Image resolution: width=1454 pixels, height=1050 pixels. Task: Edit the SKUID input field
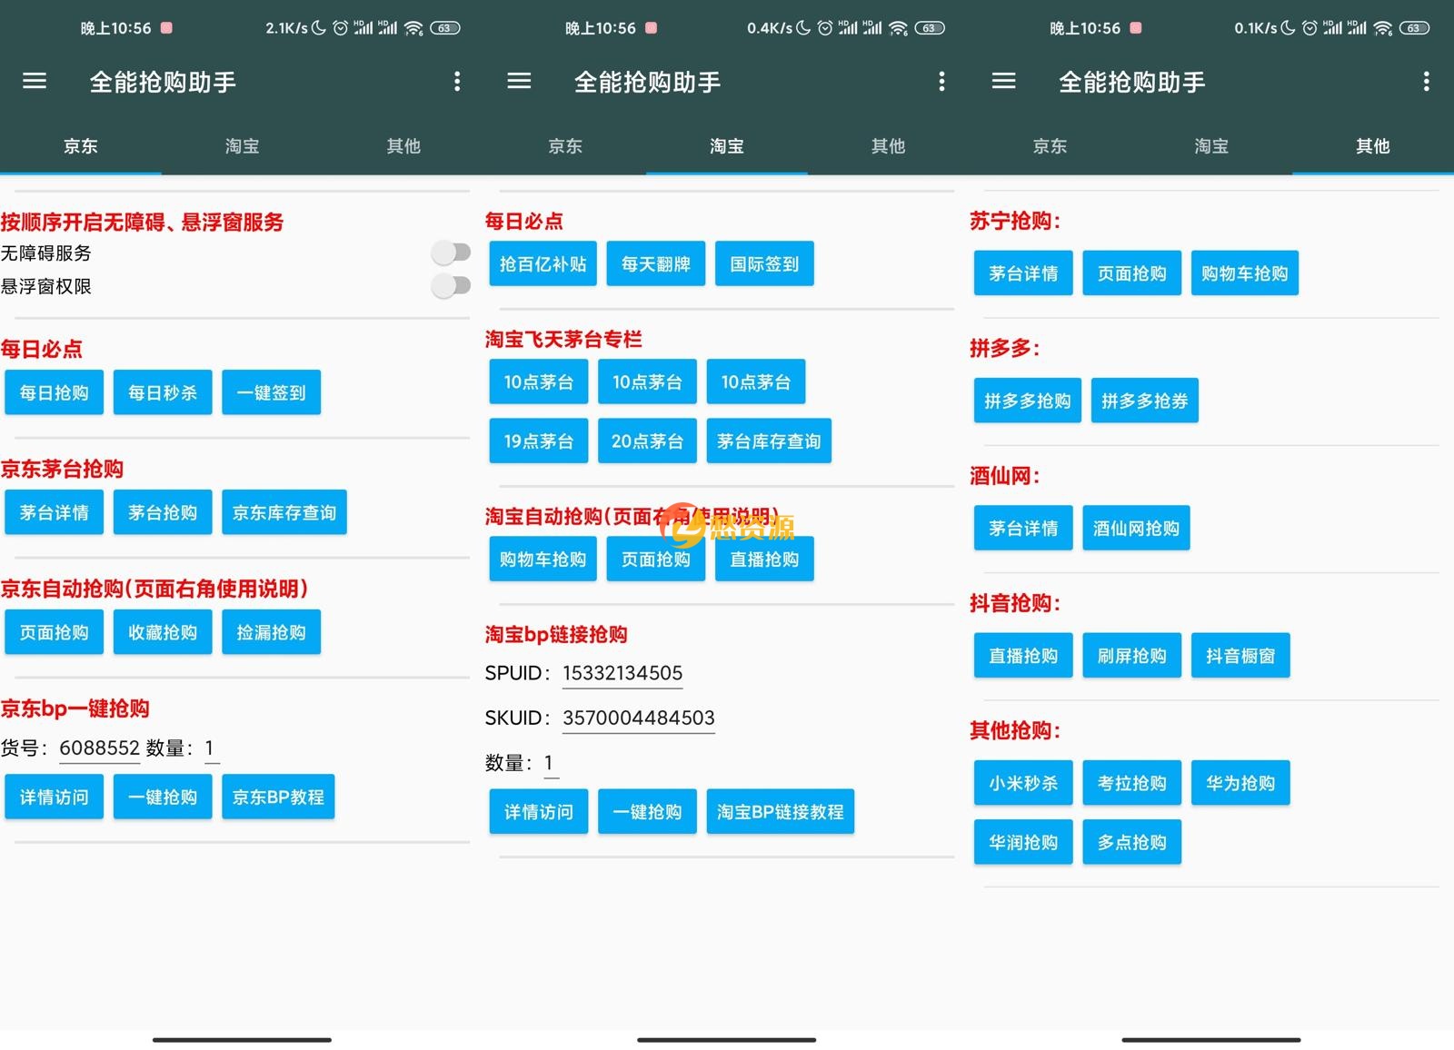(638, 717)
